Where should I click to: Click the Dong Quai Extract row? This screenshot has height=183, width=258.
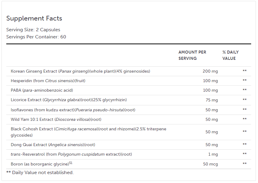53,145
